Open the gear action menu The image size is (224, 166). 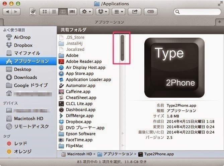pos(86,12)
